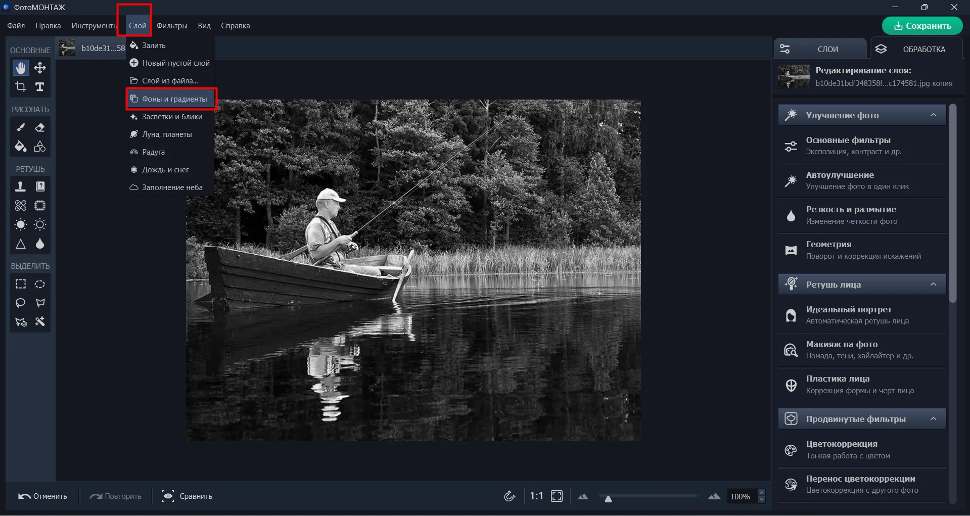The height and width of the screenshot is (516, 970).
Task: Select the Polygonal lasso tool
Action: tap(40, 303)
